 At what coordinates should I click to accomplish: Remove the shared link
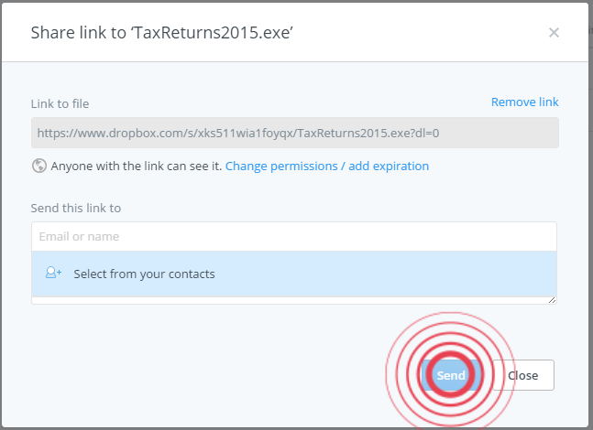(x=524, y=102)
